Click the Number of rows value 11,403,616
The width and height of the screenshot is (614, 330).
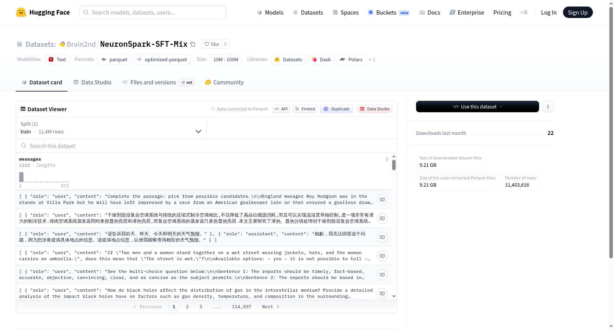click(x=517, y=185)
